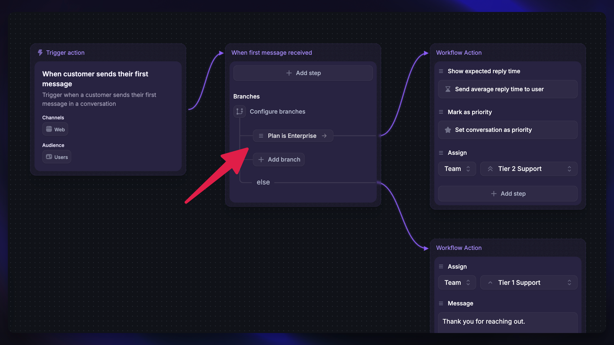The height and width of the screenshot is (345, 614).
Task: Click the When customer sends their first message title
Action: 95,79
